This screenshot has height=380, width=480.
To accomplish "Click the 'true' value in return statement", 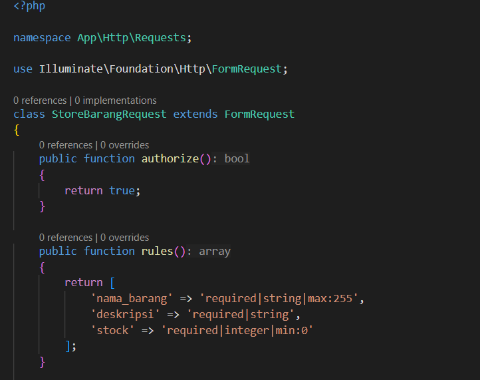I will (x=122, y=191).
